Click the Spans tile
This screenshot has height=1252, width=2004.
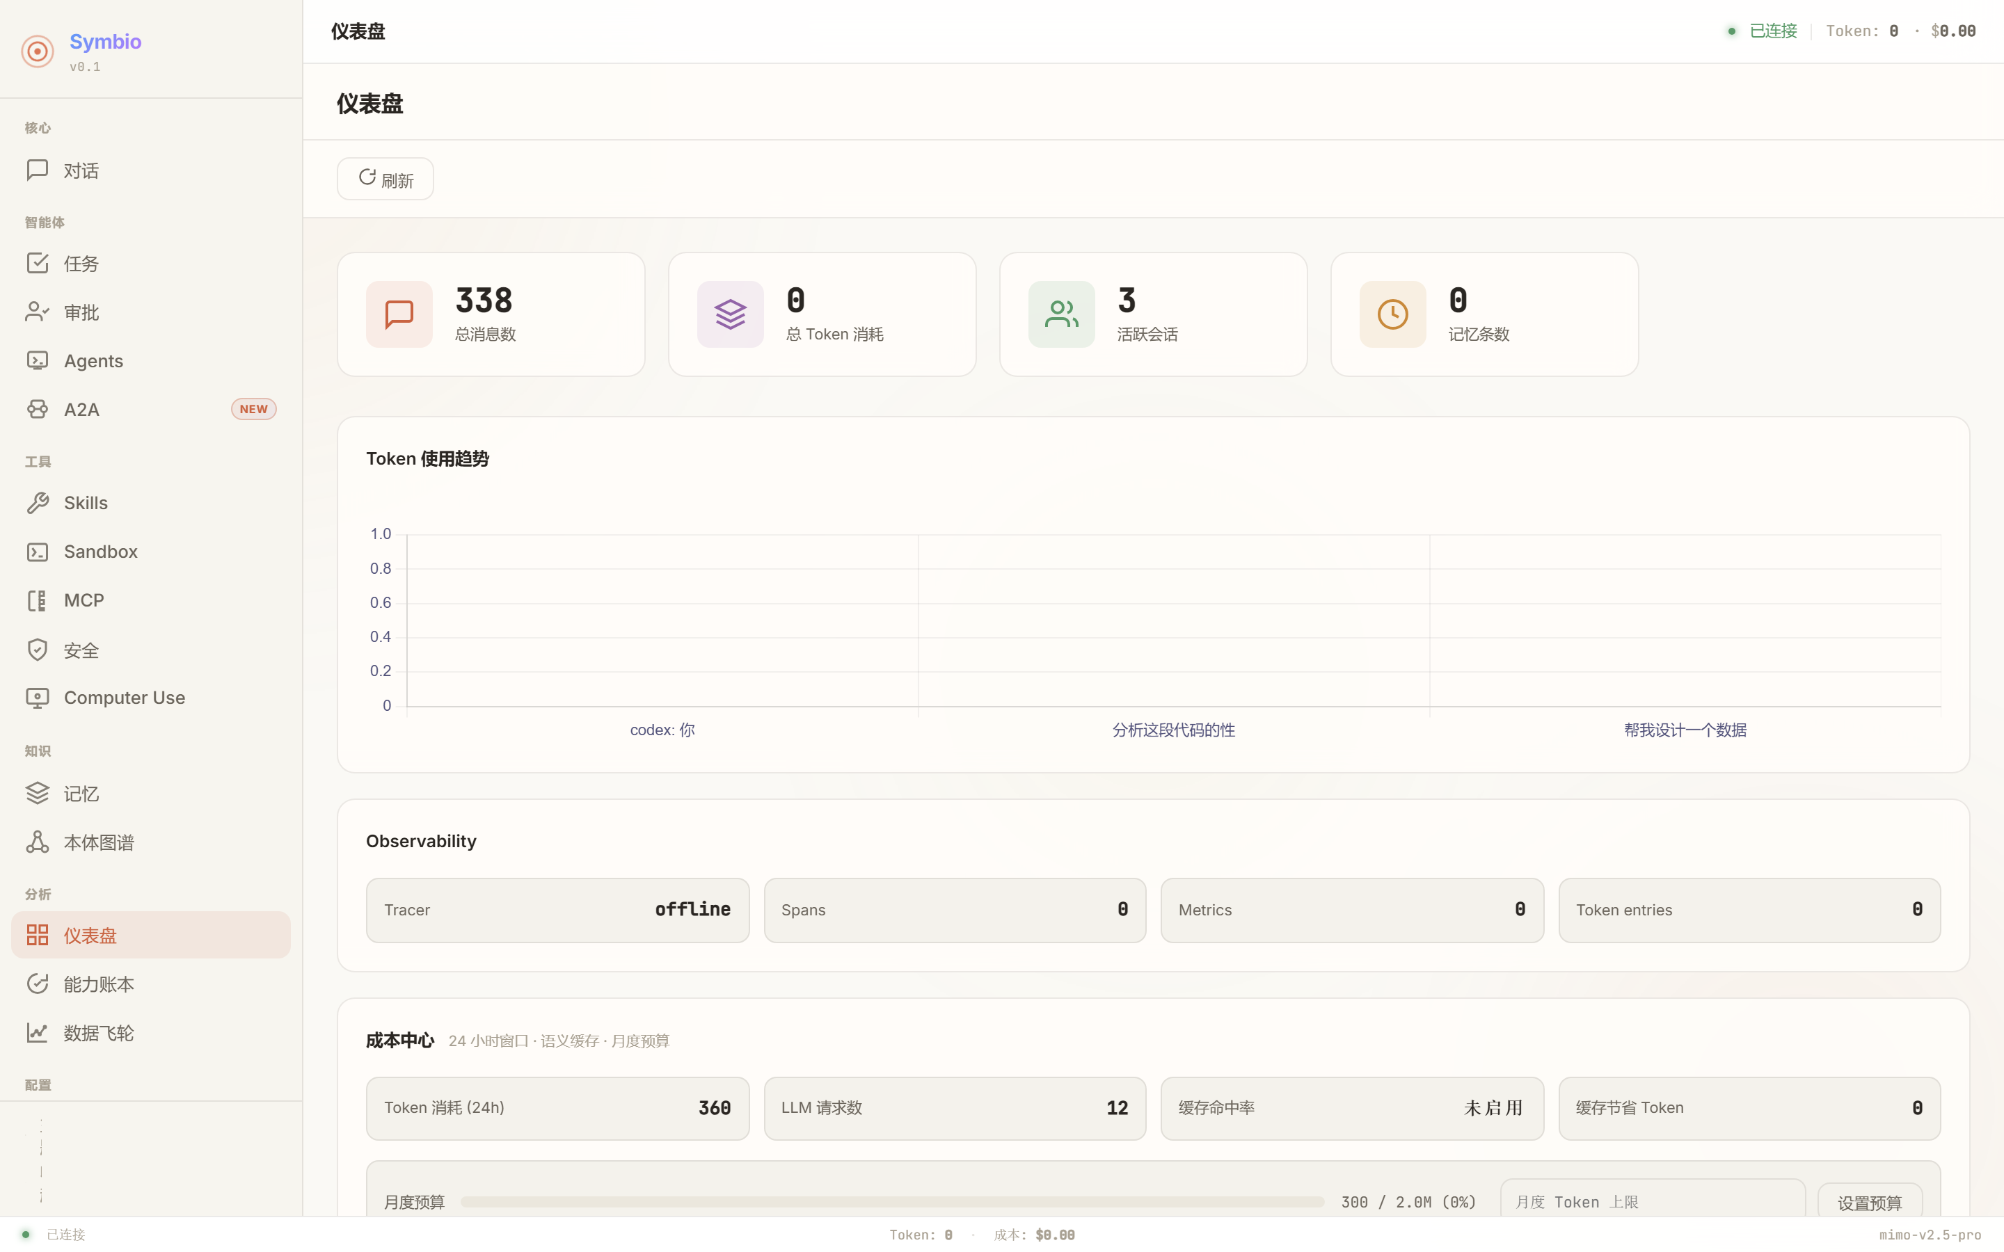(955, 910)
